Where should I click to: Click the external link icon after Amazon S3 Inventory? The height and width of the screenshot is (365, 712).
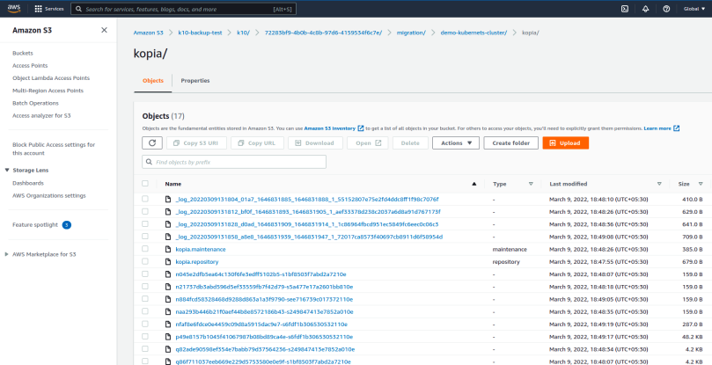point(361,128)
